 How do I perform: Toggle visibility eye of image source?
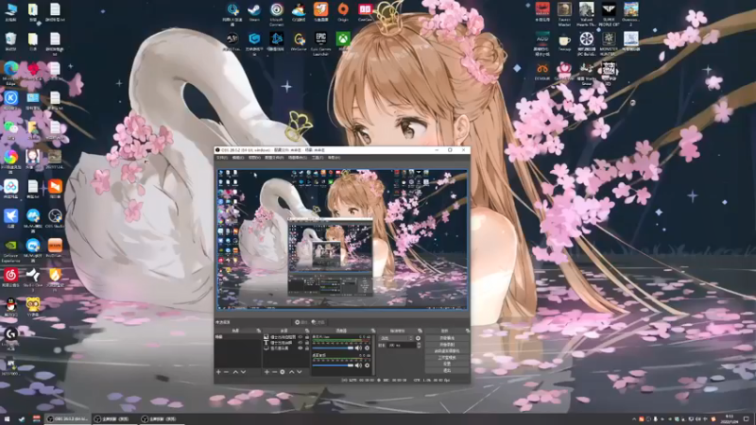click(301, 337)
